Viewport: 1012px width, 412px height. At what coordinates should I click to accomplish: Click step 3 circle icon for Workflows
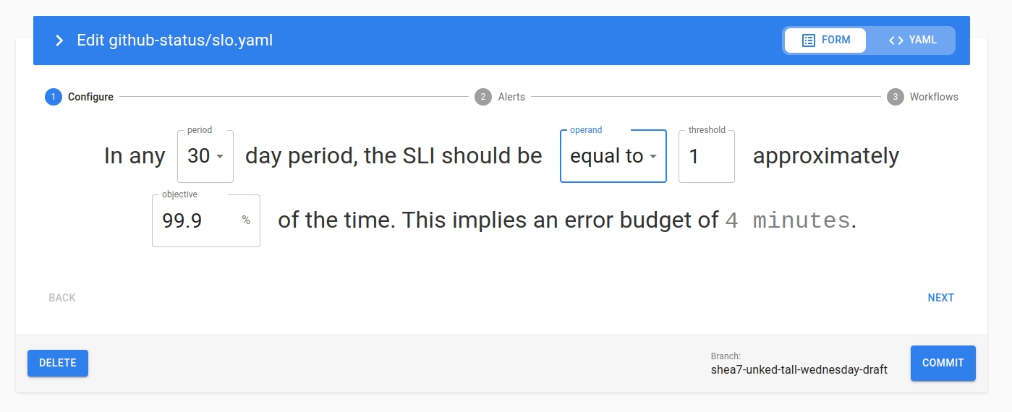point(896,97)
